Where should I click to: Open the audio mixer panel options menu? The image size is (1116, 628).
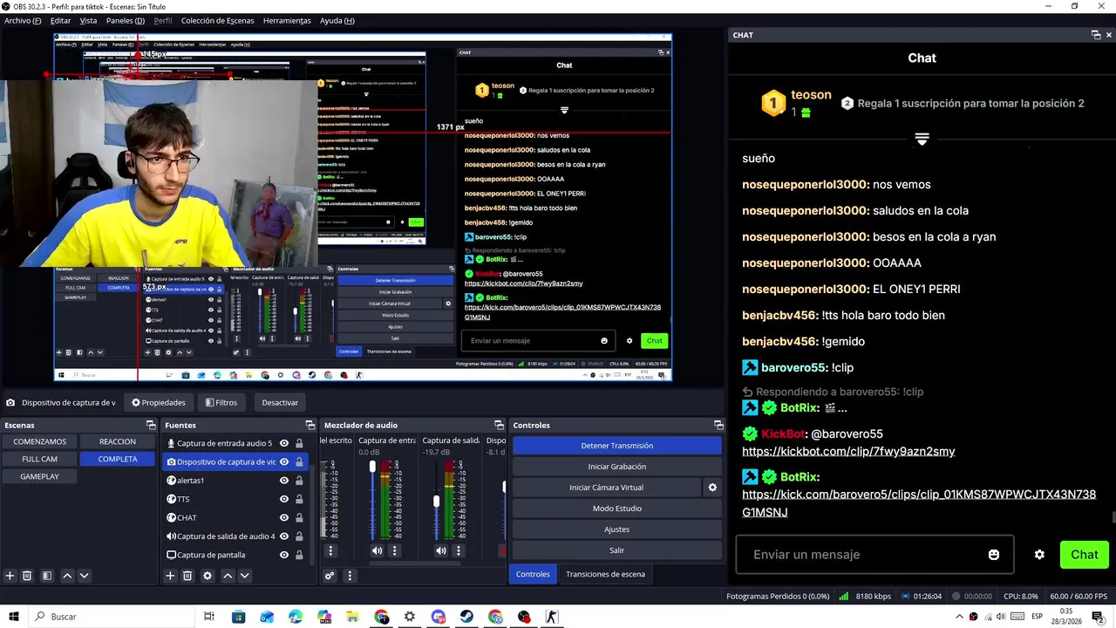coord(350,576)
